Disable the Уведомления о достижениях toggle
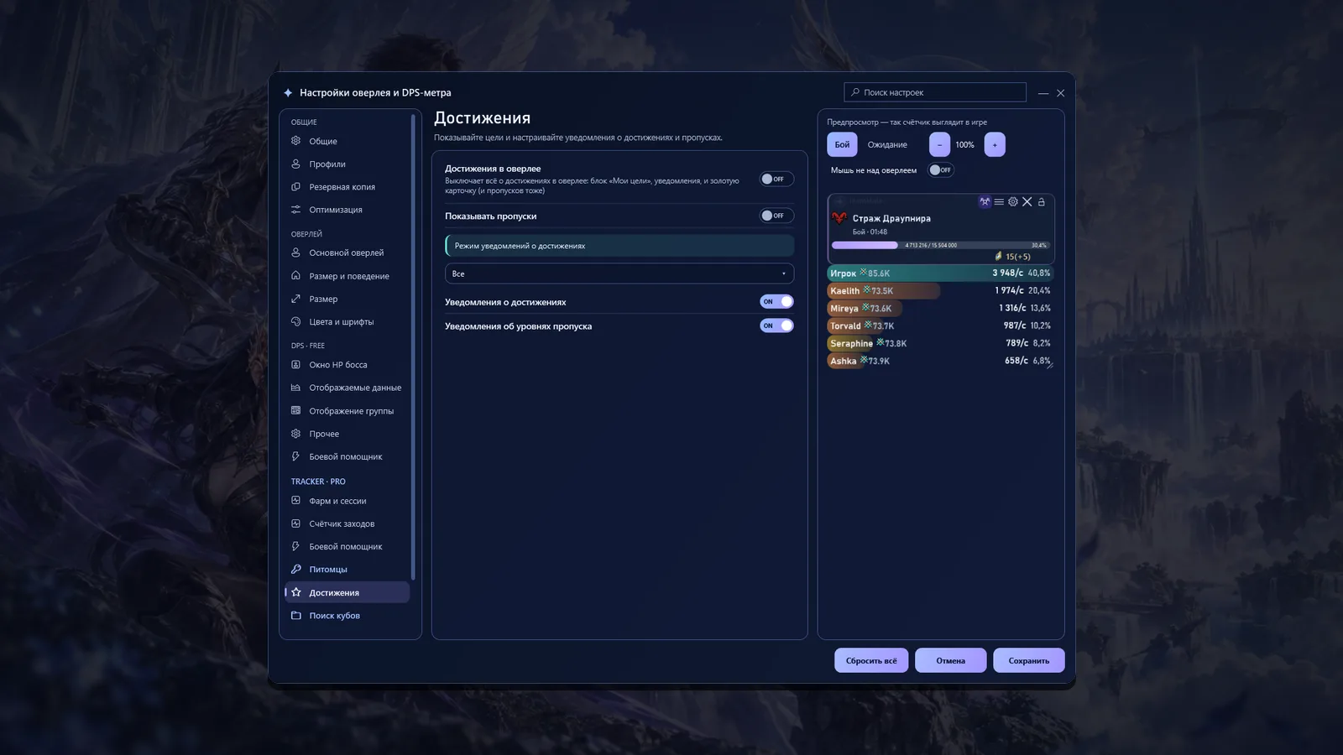Screen dimensions: 1343x755 coord(776,301)
